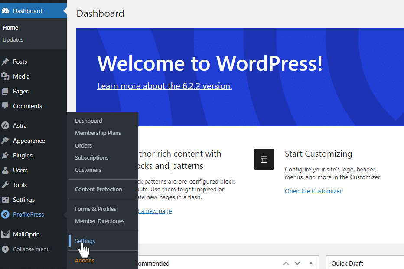Click the MailOptin envelope icon
Viewport: 404px width, 269px height.
coord(5,234)
